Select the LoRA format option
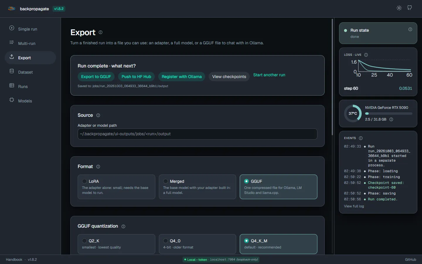The height and width of the screenshot is (264, 422). pos(116,187)
